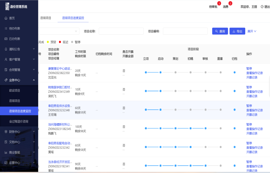Click the home icon beside 首页
The image size is (270, 173).
tap(6, 18)
